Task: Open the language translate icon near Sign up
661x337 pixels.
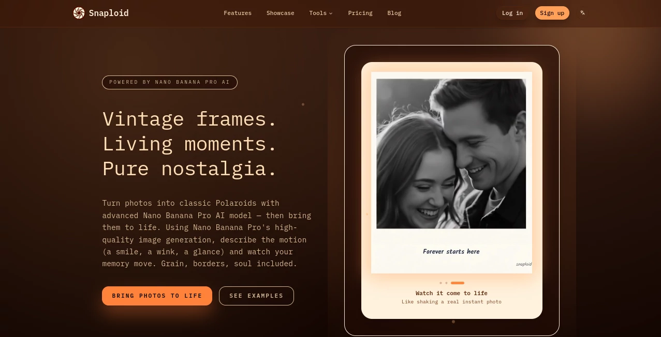Action: pos(582,13)
